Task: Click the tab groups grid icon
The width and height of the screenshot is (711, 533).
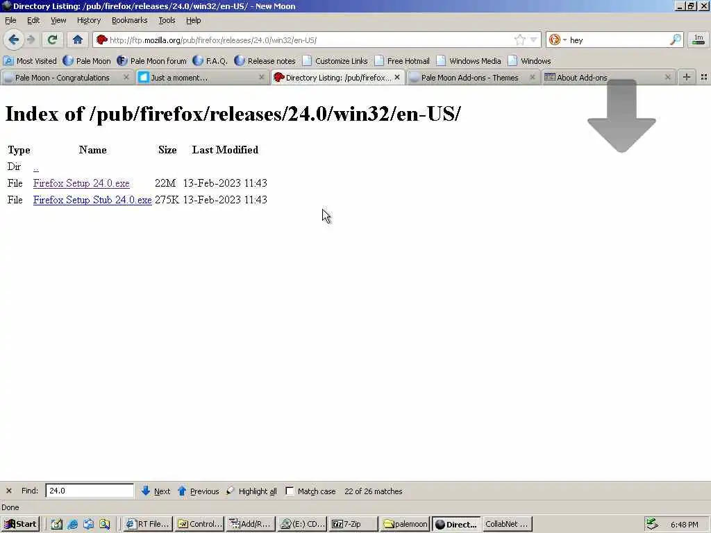Action: point(704,78)
